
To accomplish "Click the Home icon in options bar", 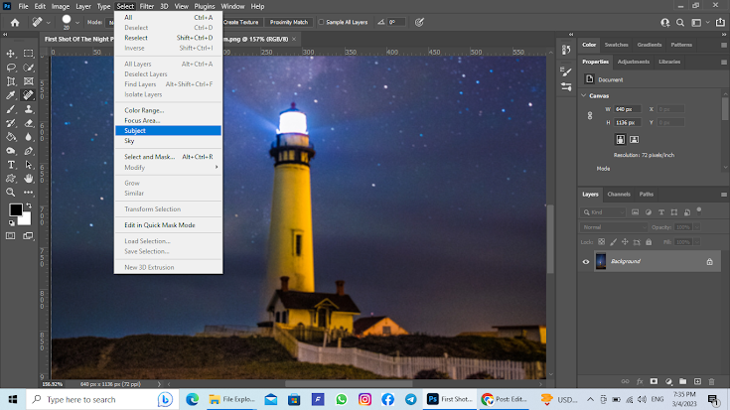I will [15, 23].
